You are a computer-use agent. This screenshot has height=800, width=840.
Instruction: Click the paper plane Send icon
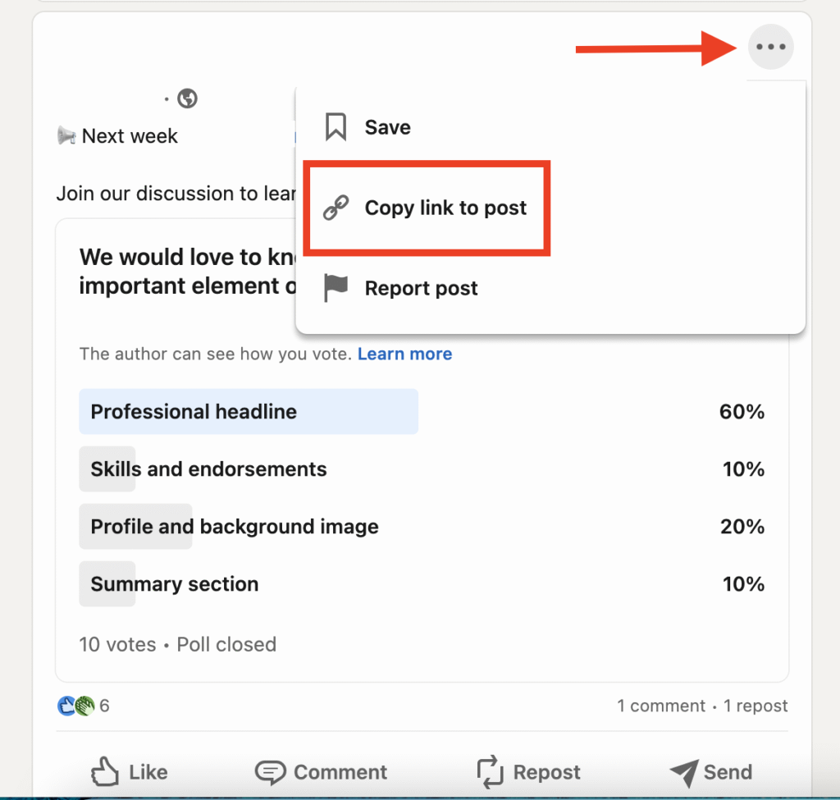point(683,772)
